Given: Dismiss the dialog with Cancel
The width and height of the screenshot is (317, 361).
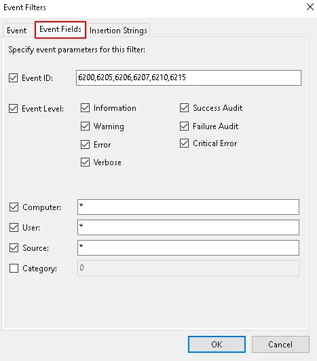Looking at the screenshot, I should (x=280, y=345).
